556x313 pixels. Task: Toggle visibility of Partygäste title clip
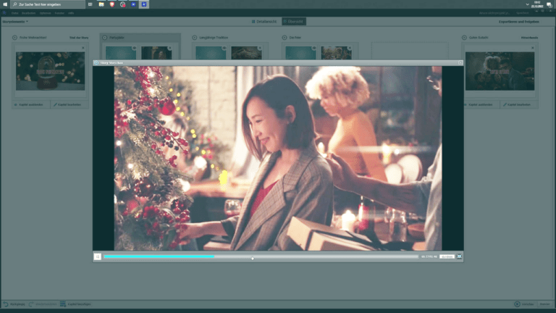(134, 48)
